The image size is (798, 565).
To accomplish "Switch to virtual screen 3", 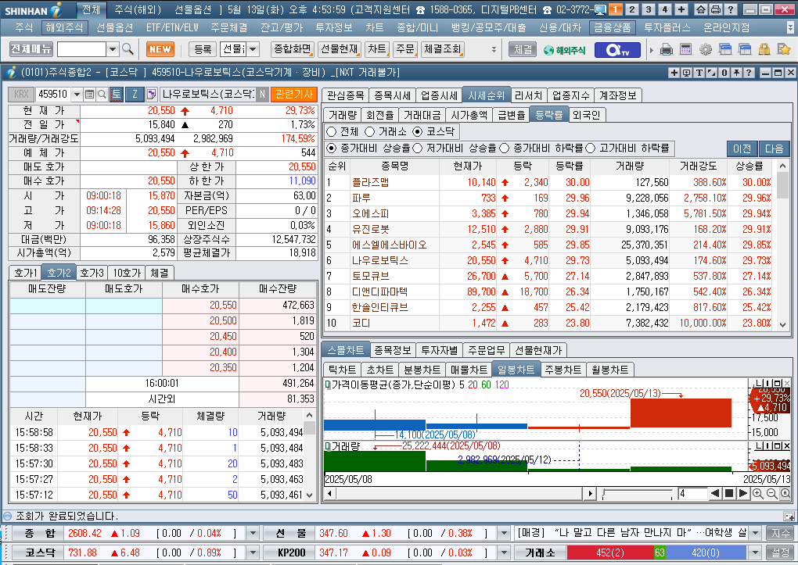I will (x=649, y=9).
